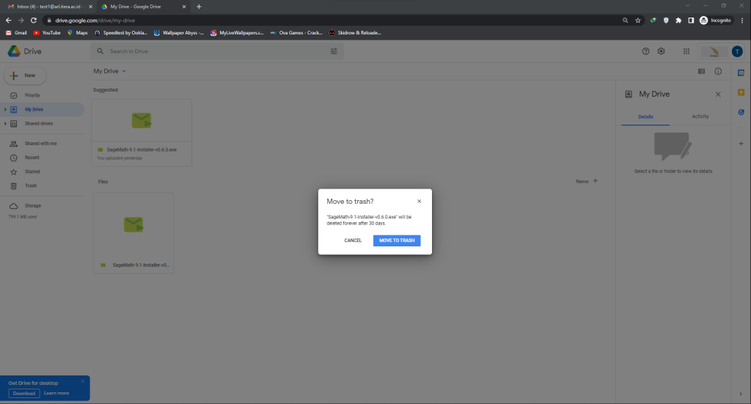Click the Move to Trash button

coord(396,240)
